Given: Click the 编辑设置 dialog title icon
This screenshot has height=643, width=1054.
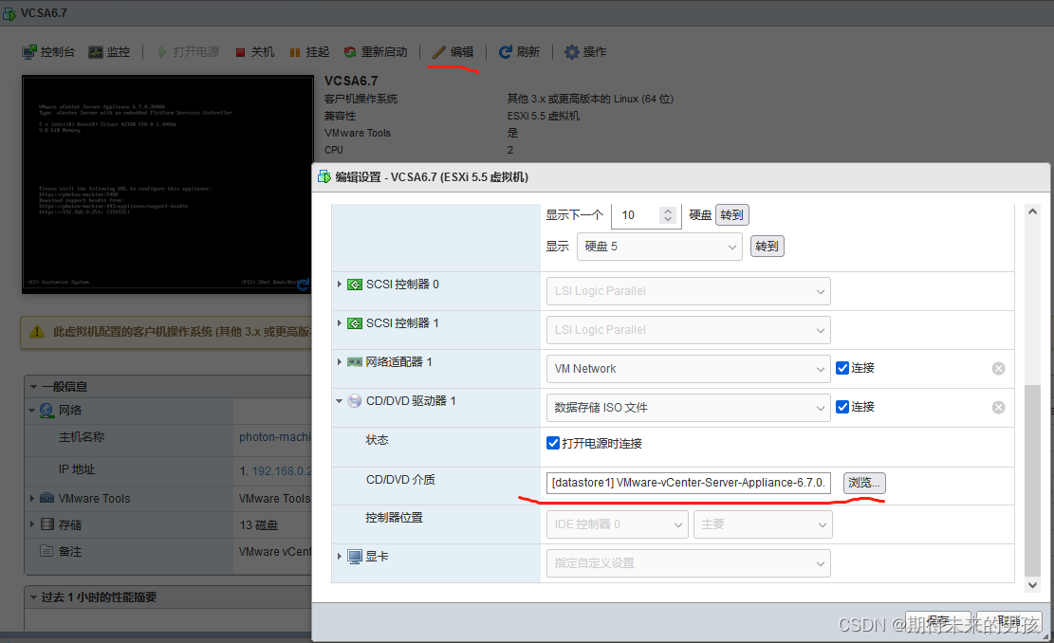Looking at the screenshot, I should [x=324, y=176].
